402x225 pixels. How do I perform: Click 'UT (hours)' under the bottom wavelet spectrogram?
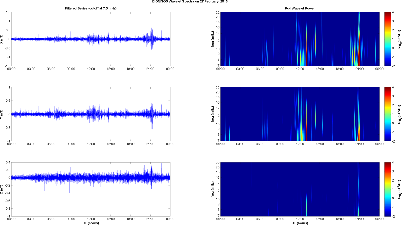click(300, 223)
